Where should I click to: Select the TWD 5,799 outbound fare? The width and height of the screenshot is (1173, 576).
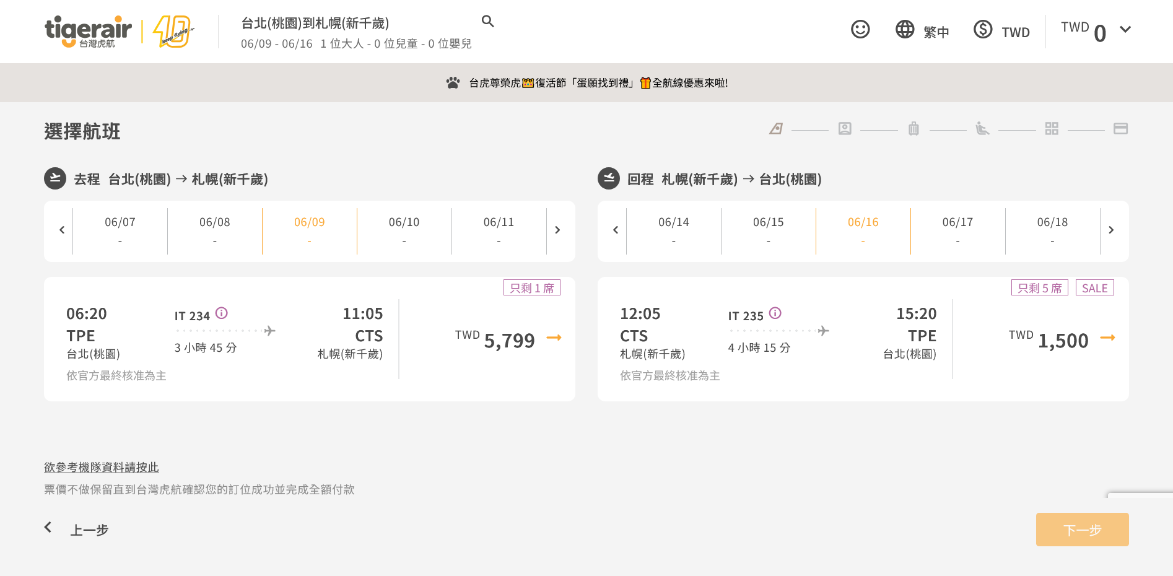click(x=508, y=339)
